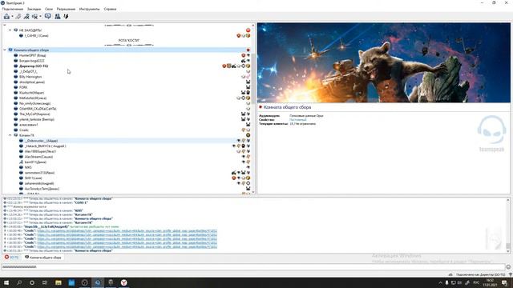Image resolution: width=513 pixels, height=288 pixels.
Task: Open the Windows notification center icon
Action: click(504, 282)
